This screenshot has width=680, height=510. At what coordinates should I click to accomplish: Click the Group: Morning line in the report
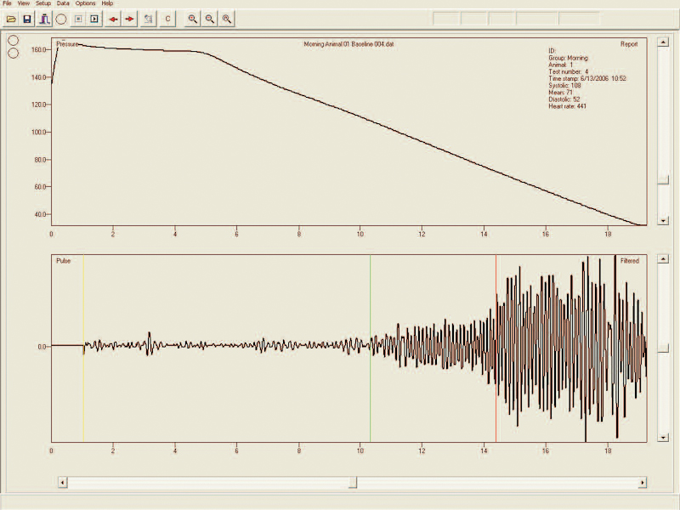point(568,58)
